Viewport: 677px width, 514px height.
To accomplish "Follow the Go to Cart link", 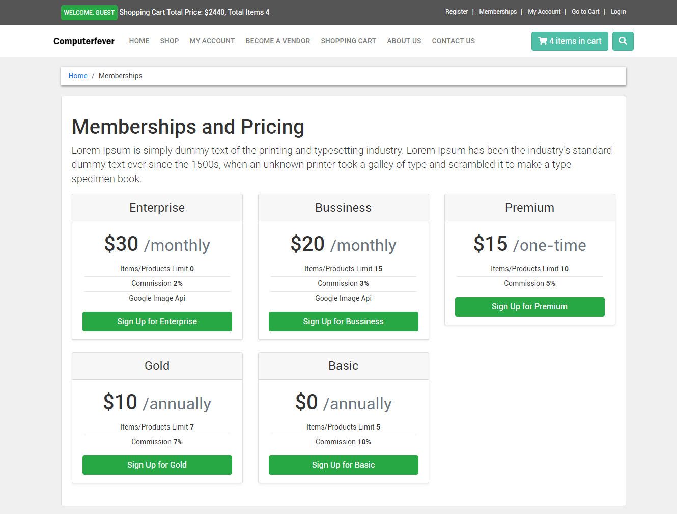I will (585, 12).
